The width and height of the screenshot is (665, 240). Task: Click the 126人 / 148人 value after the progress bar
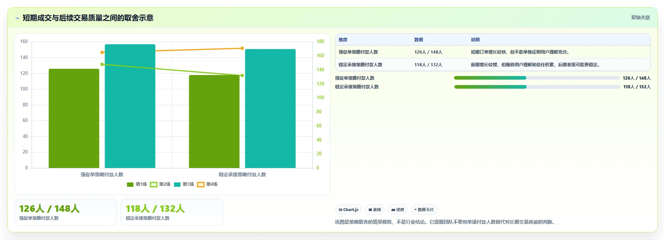(x=637, y=78)
